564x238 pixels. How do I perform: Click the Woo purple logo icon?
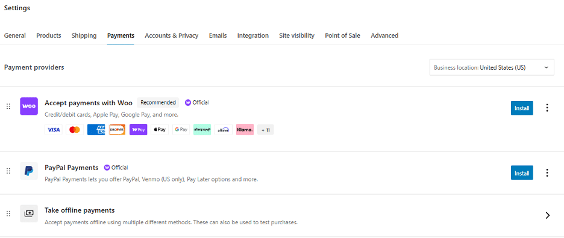[x=29, y=106]
